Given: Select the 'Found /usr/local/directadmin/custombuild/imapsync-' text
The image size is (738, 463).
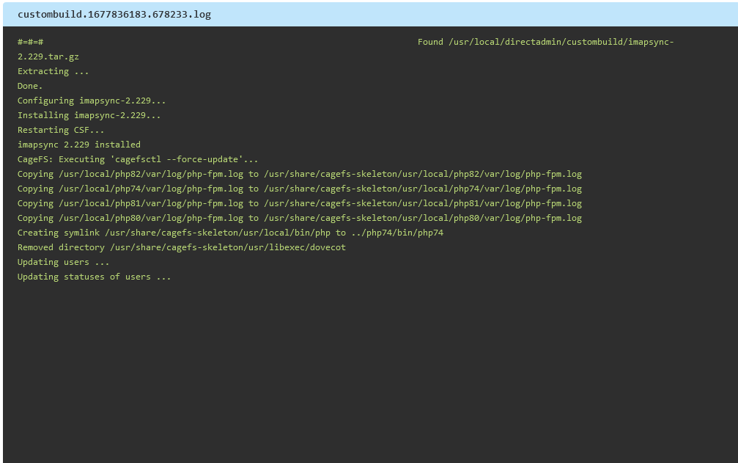Looking at the screenshot, I should click(545, 42).
